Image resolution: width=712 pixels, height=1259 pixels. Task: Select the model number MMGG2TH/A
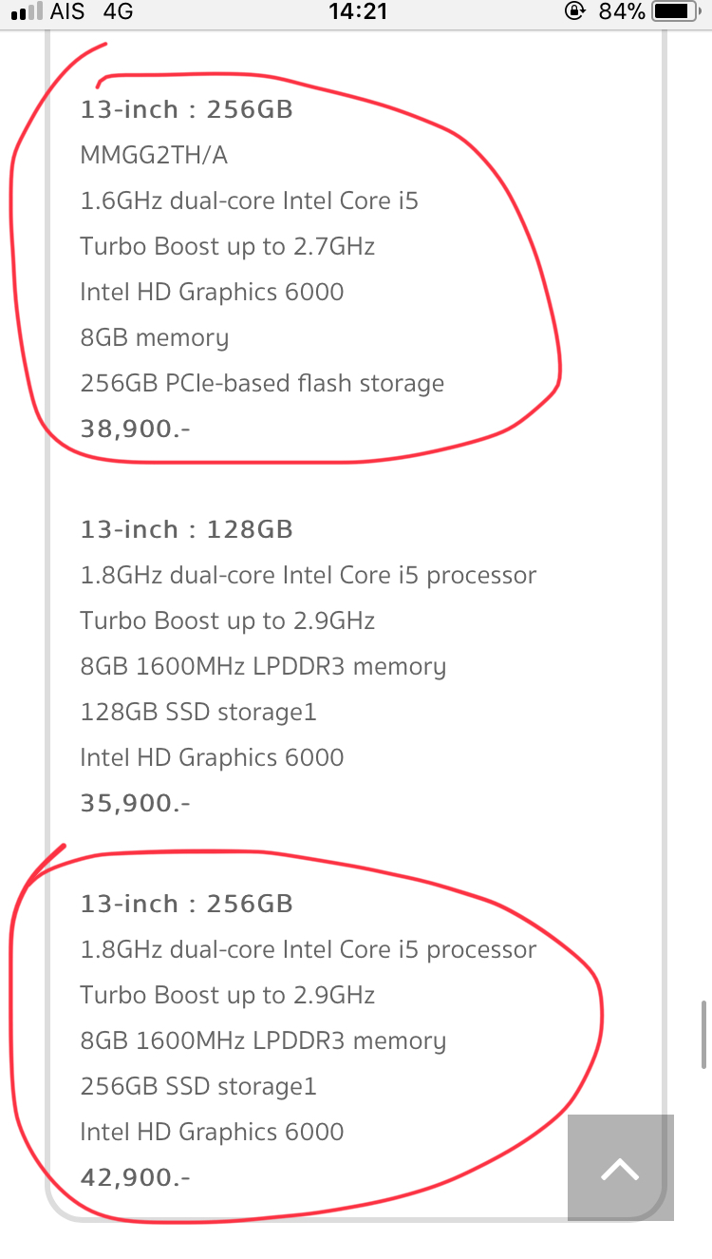coord(154,155)
